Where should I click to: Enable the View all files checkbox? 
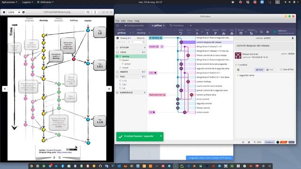(281, 69)
